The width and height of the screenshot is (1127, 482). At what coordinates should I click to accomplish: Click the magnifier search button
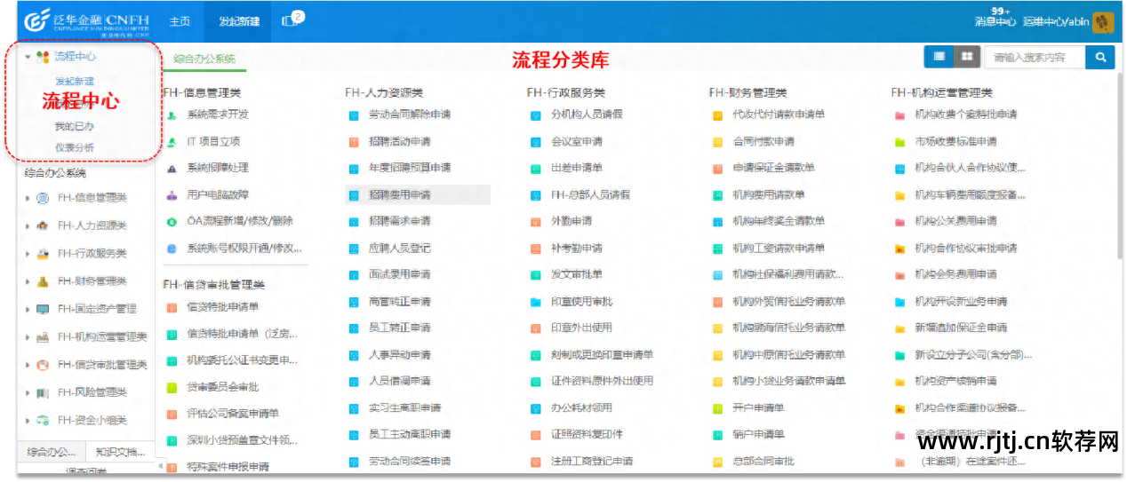coord(1100,57)
